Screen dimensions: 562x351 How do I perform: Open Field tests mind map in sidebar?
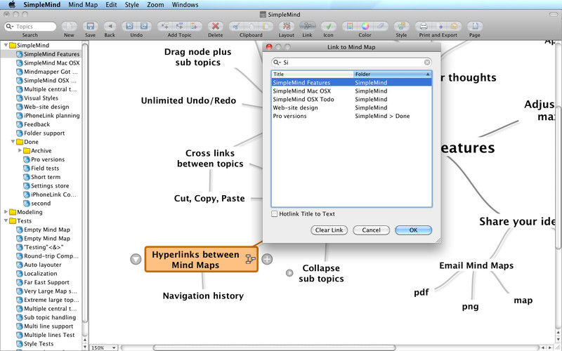[45, 168]
